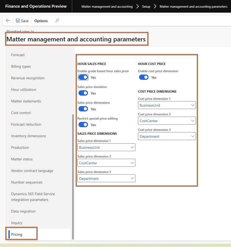This screenshot has height=247, width=231.
Task: Select the Billing types tab
Action: point(21,66)
